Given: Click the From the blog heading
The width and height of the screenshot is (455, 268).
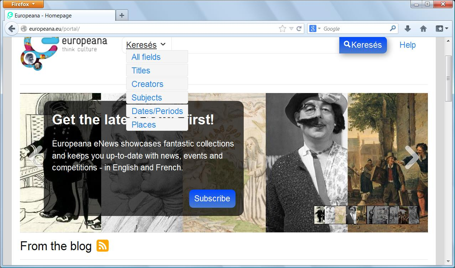Looking at the screenshot, I should click(56, 246).
